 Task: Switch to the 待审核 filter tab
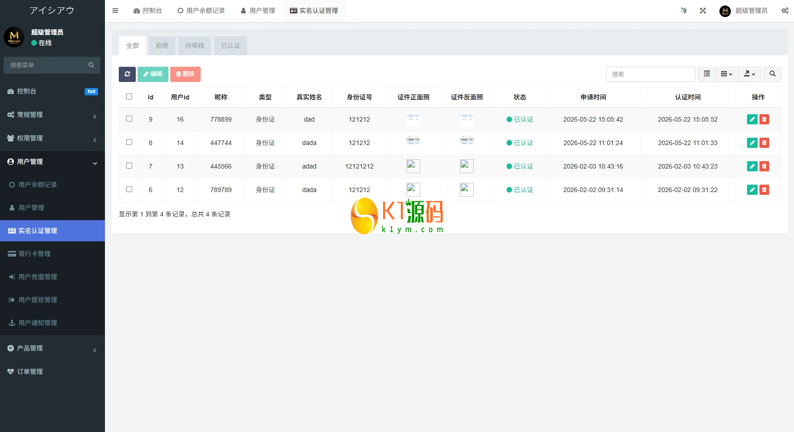195,46
